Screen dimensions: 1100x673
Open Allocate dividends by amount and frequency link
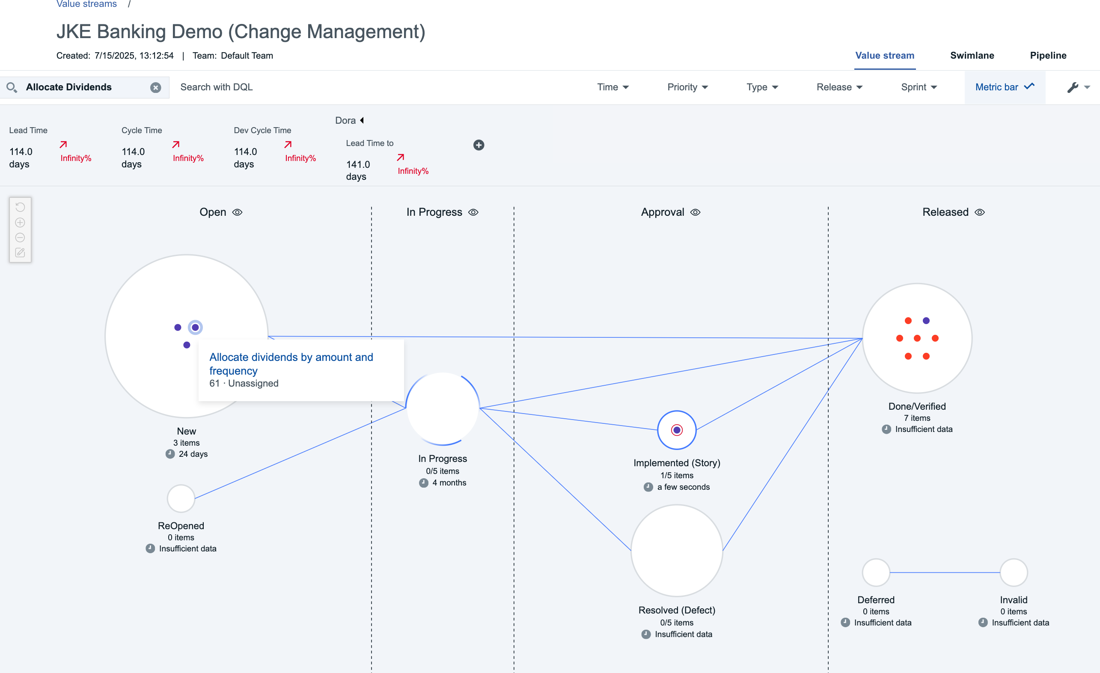291,363
